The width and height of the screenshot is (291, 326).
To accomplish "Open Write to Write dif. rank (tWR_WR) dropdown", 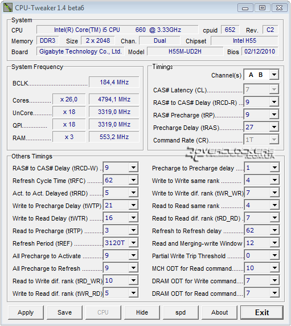I will pyautogui.click(x=274, y=193).
